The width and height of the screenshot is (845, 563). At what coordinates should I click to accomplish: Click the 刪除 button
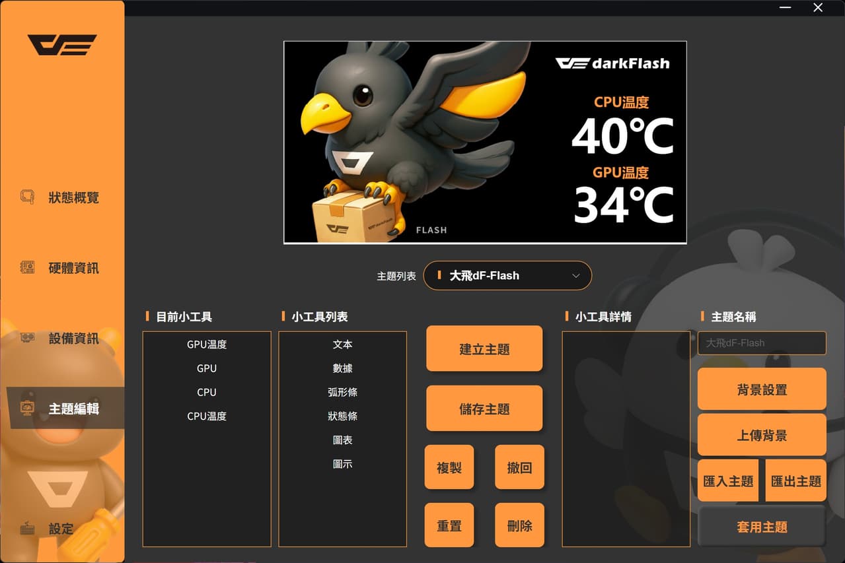click(x=519, y=525)
